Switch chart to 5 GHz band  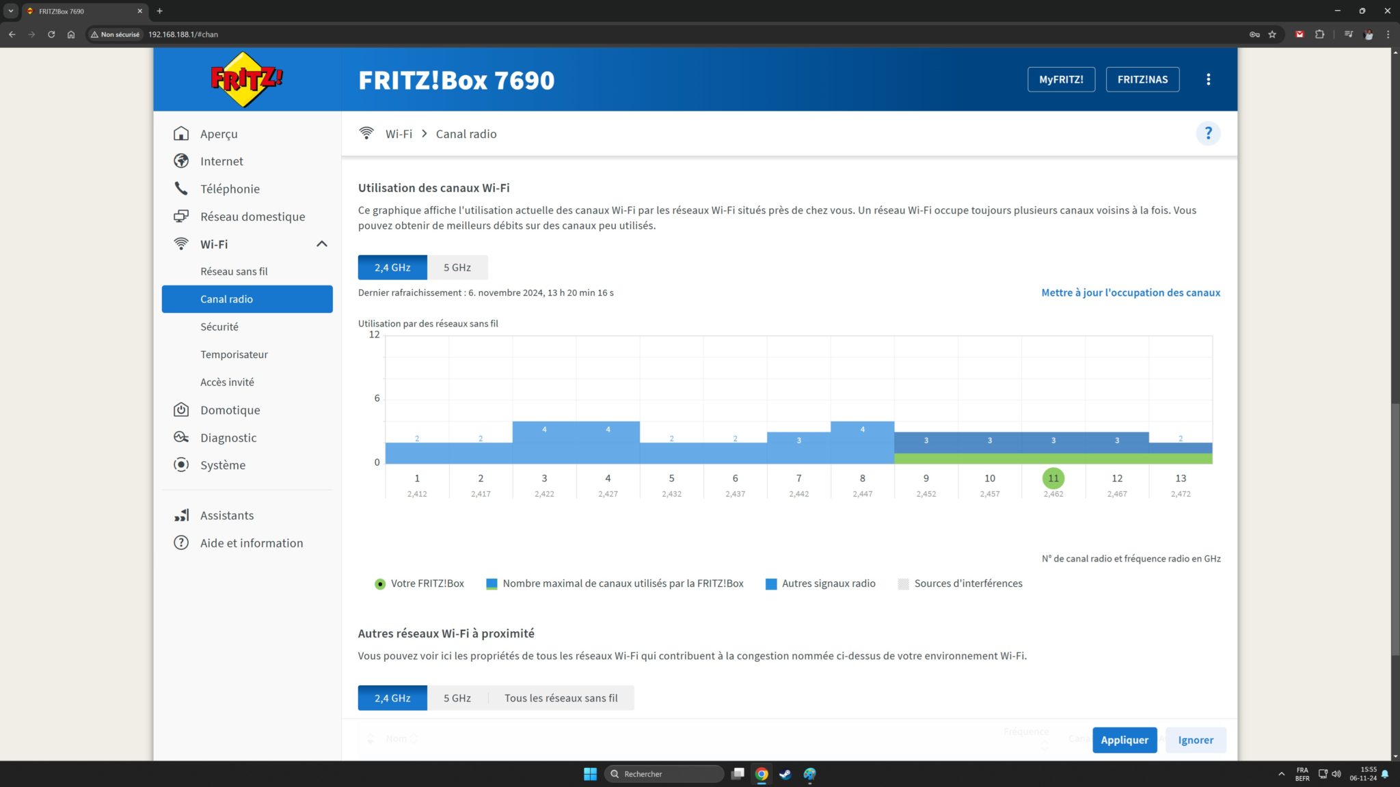(457, 267)
